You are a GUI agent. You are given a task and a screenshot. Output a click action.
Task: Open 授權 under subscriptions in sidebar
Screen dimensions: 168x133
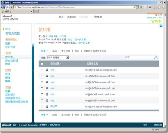pyautogui.click(x=8, y=78)
